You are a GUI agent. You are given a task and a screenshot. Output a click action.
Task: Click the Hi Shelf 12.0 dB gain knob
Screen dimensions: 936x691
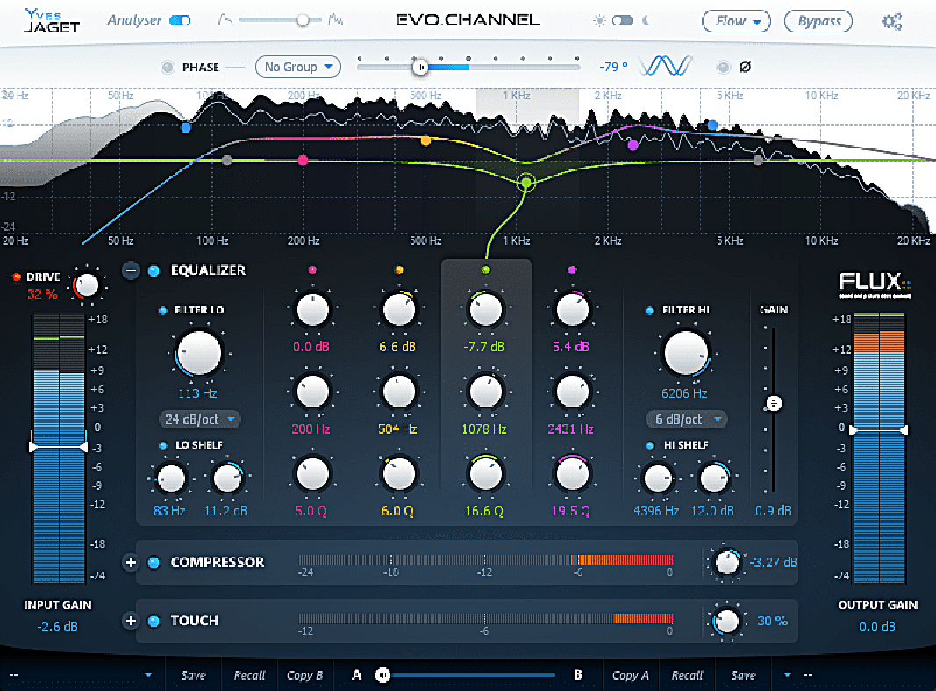tap(713, 479)
